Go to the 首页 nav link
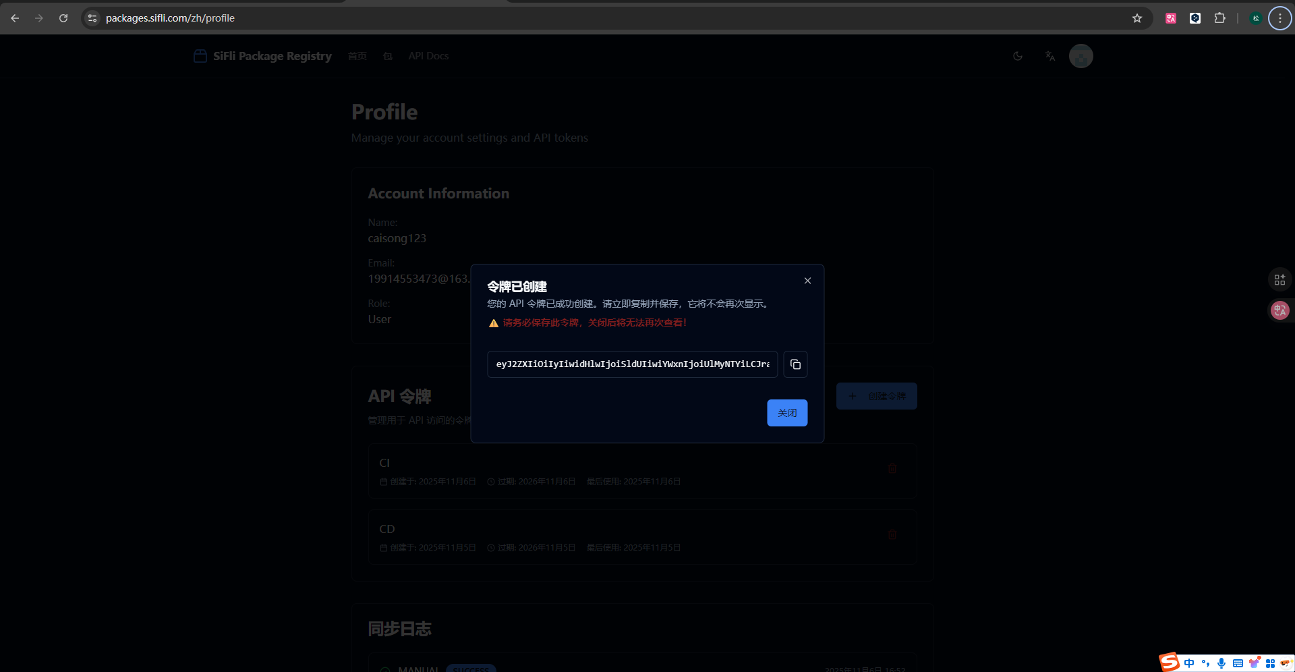 pyautogui.click(x=357, y=56)
